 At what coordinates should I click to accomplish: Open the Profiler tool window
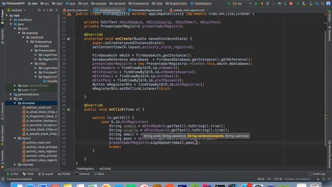[x=64, y=174]
